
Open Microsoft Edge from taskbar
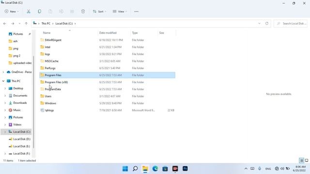155,169
